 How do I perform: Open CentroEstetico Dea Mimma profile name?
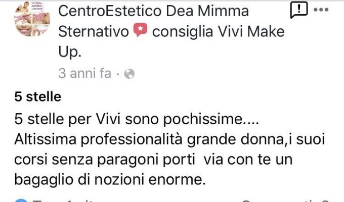click(154, 11)
